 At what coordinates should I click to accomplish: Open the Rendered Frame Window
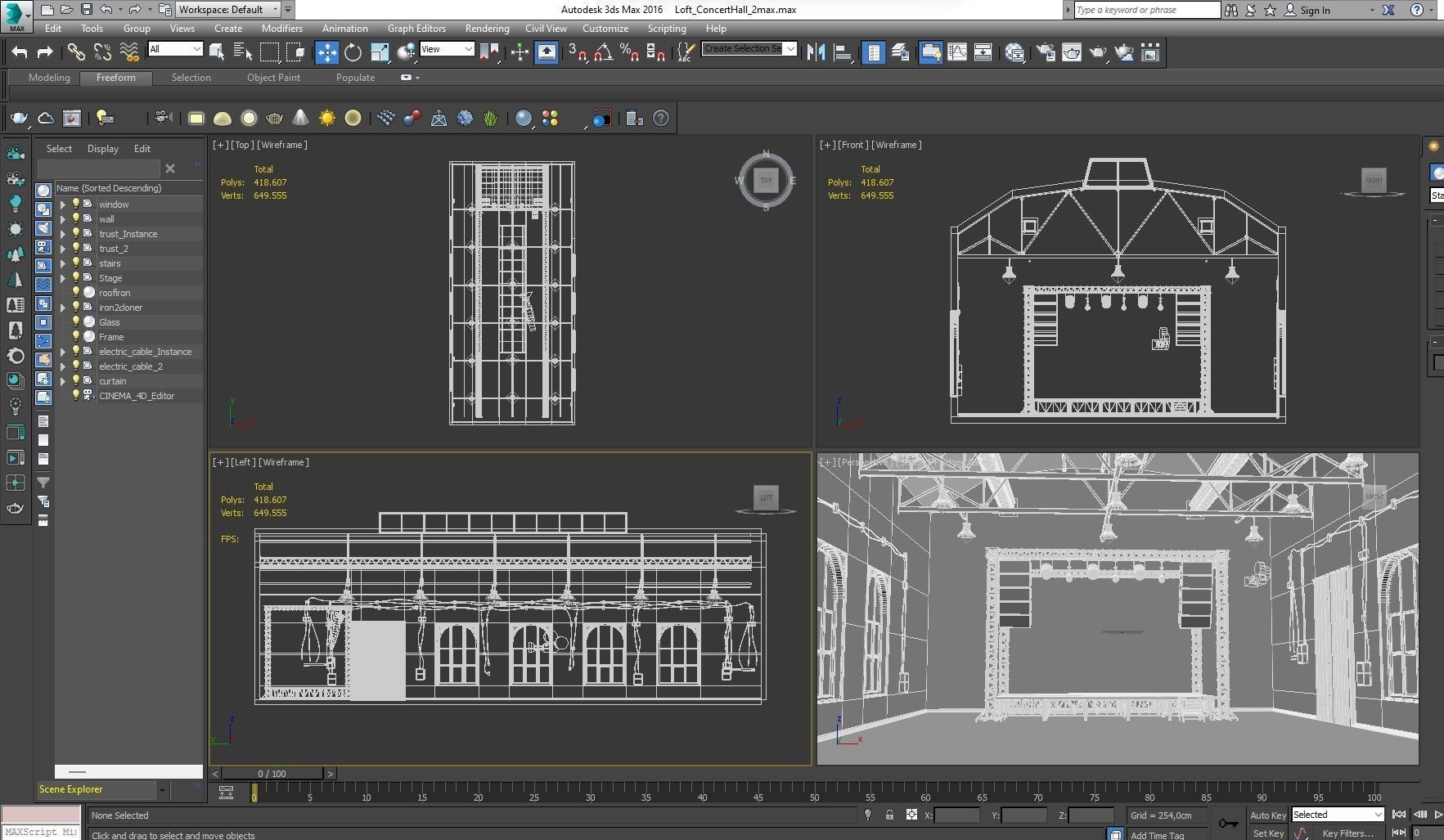1072,52
